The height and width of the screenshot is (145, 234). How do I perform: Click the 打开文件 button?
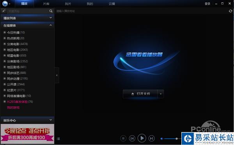point(140,94)
